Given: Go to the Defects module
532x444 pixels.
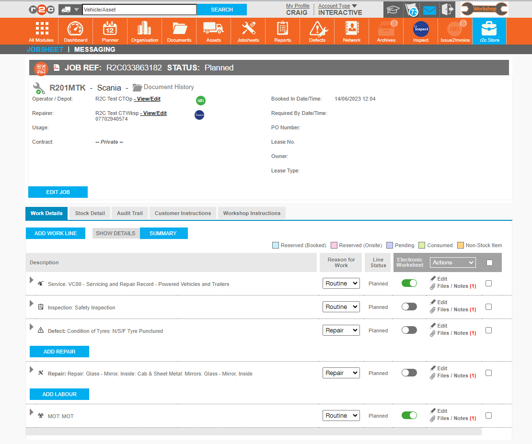Looking at the screenshot, I should click(x=317, y=31).
